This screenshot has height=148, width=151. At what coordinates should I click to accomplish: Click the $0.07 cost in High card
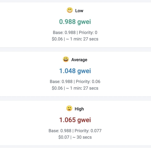[64, 137]
